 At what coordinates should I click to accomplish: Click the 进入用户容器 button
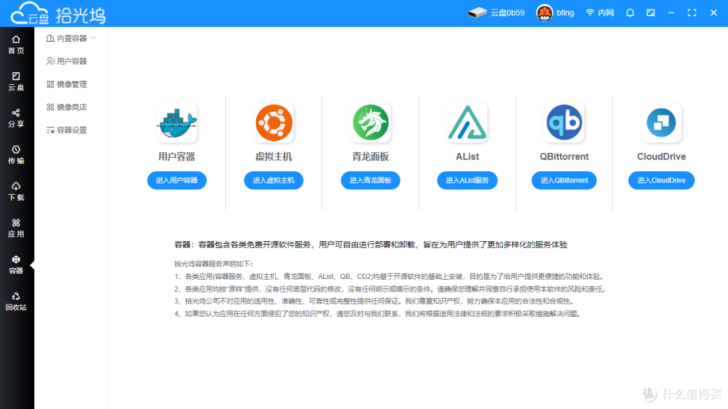pyautogui.click(x=177, y=180)
